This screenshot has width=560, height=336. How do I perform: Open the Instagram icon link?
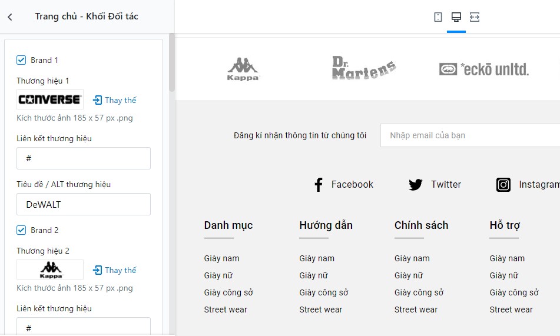[x=503, y=185]
